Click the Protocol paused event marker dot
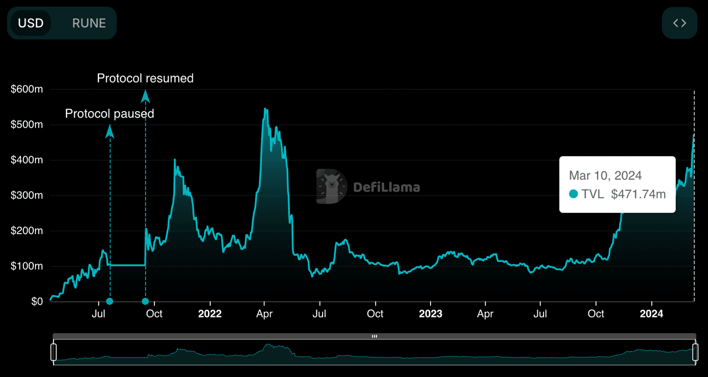 pos(110,301)
